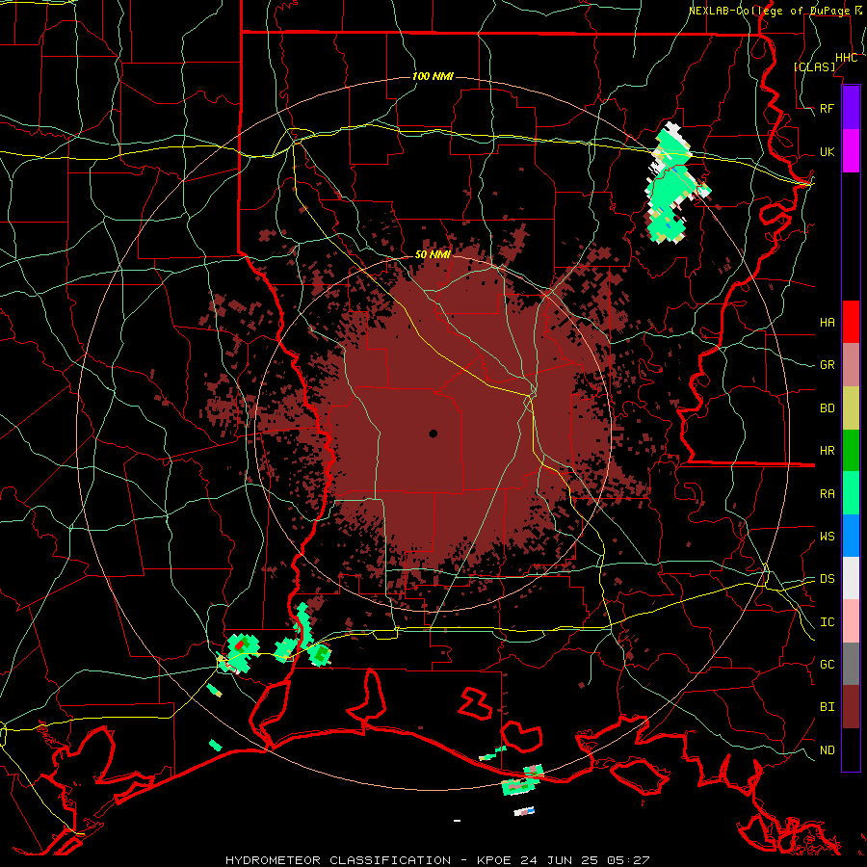The image size is (867, 867).
Task: Click the BI legend label
Action: (x=828, y=707)
